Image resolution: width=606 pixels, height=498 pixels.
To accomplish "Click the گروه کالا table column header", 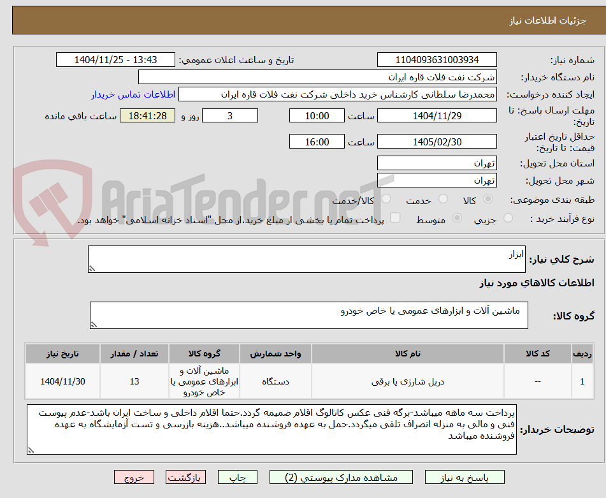I will pos(204,353).
